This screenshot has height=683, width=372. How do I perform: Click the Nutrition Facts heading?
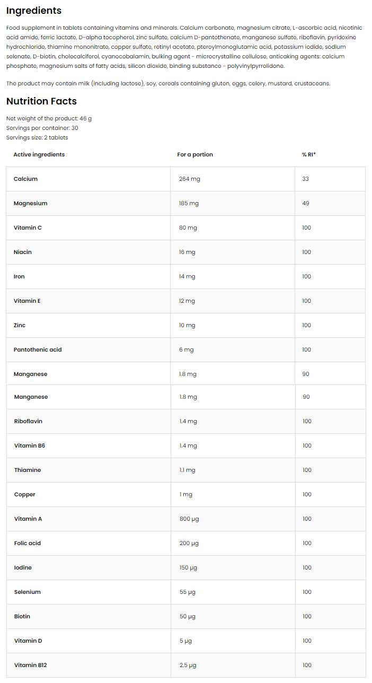[x=41, y=101]
